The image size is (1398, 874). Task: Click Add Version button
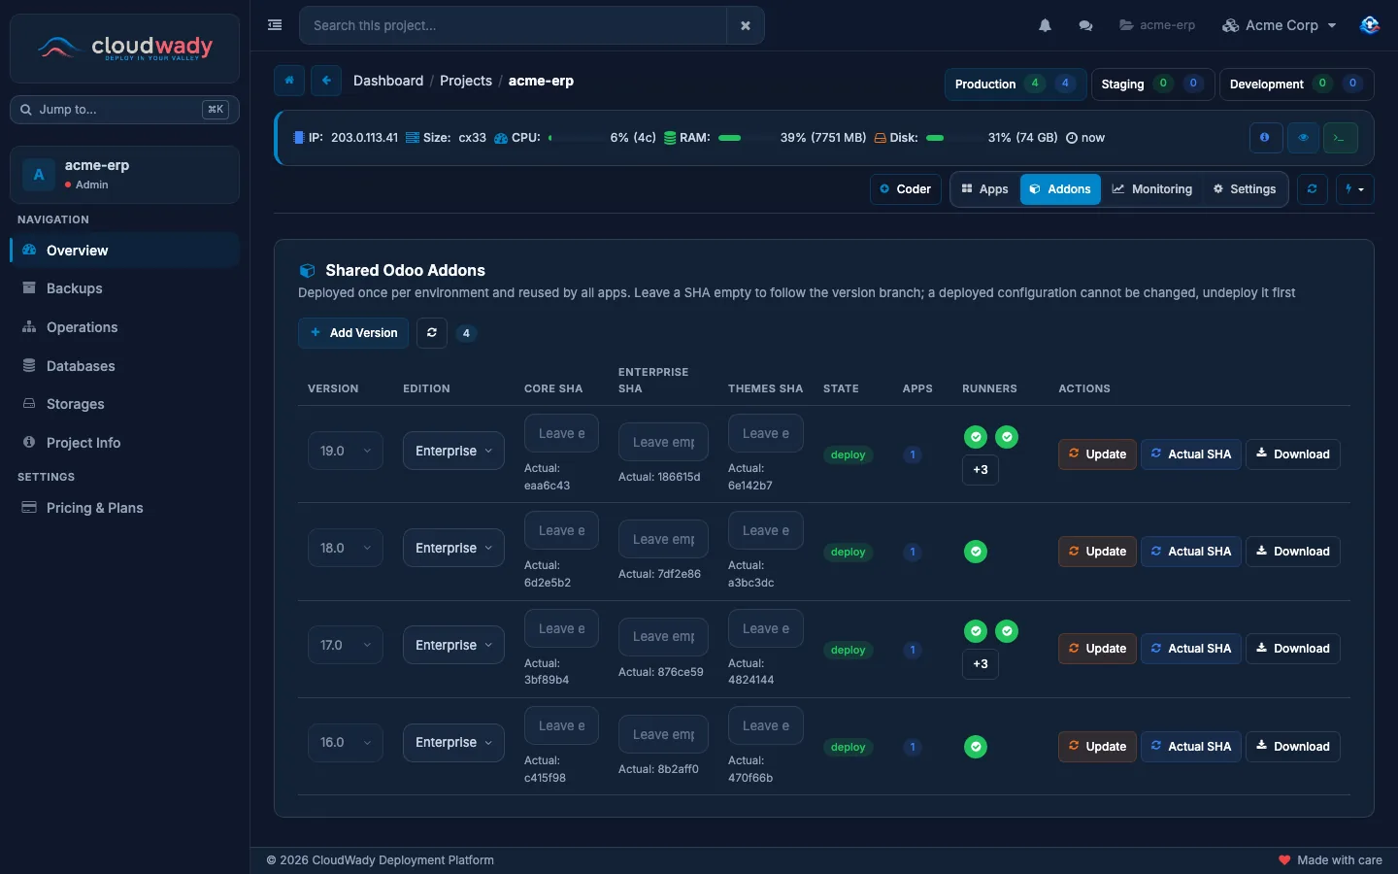point(353,332)
